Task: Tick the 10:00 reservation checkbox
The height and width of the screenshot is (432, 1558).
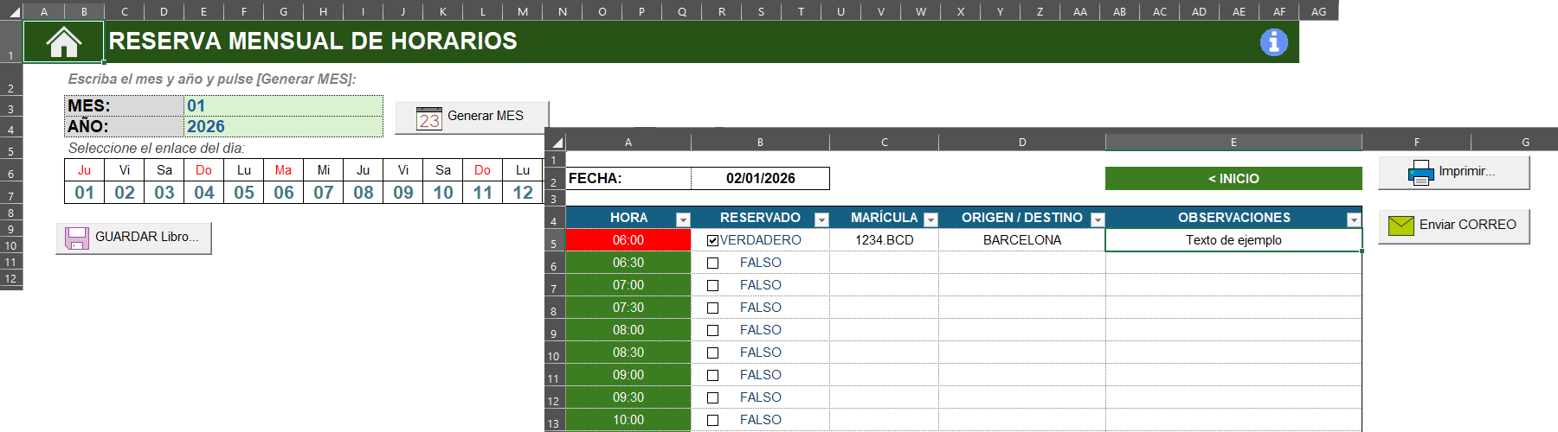Action: (712, 421)
